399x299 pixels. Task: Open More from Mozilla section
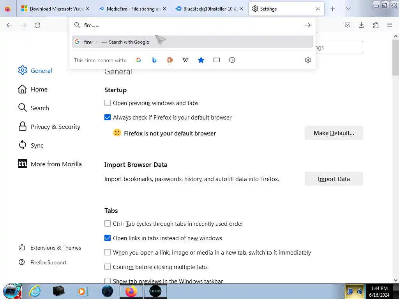[x=50, y=164]
